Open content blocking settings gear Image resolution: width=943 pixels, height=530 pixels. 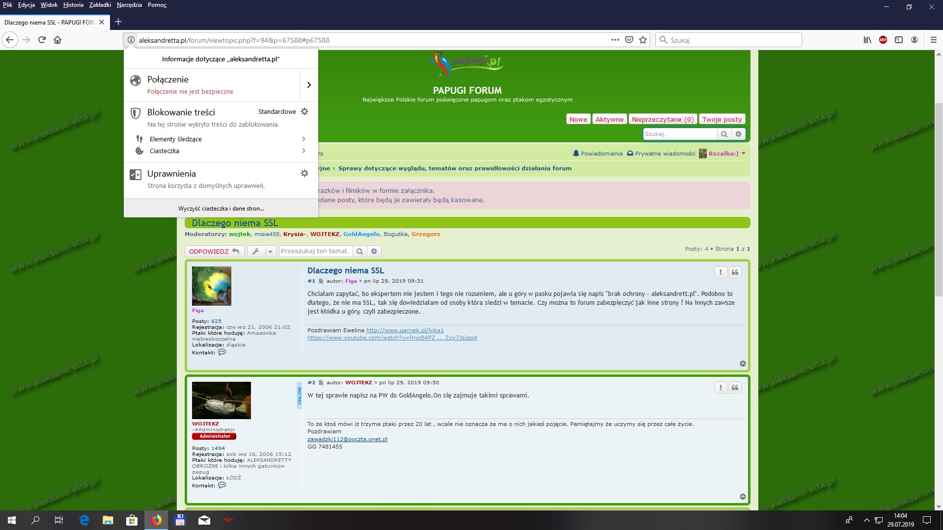[x=305, y=111]
